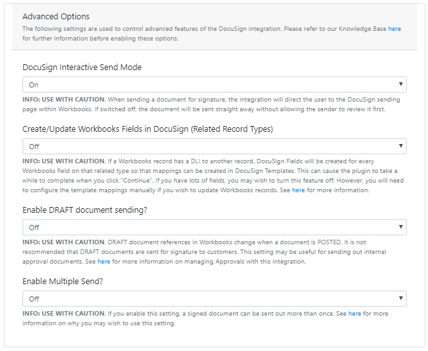Click arrow on Create/Update Workbooks Fields select
The image size is (428, 351).
401,146
